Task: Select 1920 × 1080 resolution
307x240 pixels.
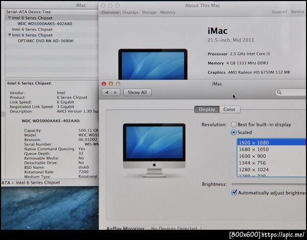Action: pyautogui.click(x=272, y=142)
